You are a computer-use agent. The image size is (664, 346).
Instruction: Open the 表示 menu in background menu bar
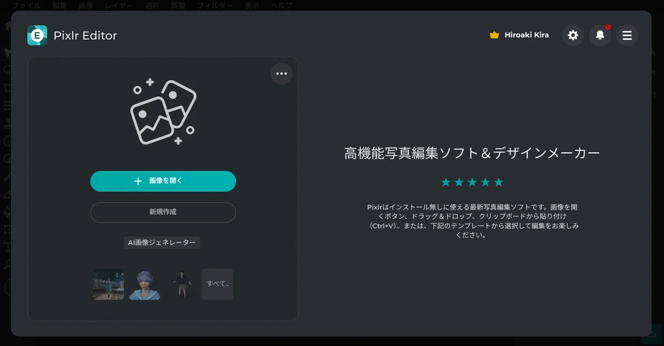[x=252, y=6]
